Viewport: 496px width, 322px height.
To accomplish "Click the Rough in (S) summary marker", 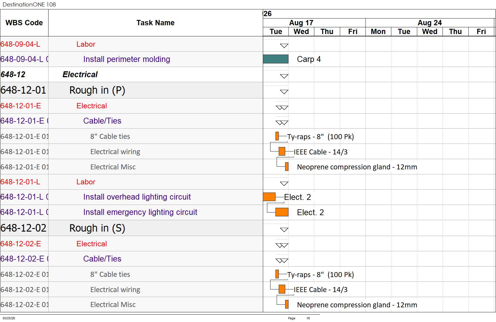I will coord(284,230).
